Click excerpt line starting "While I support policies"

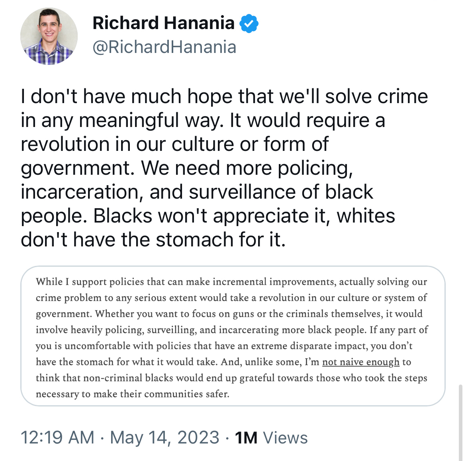[x=231, y=282]
